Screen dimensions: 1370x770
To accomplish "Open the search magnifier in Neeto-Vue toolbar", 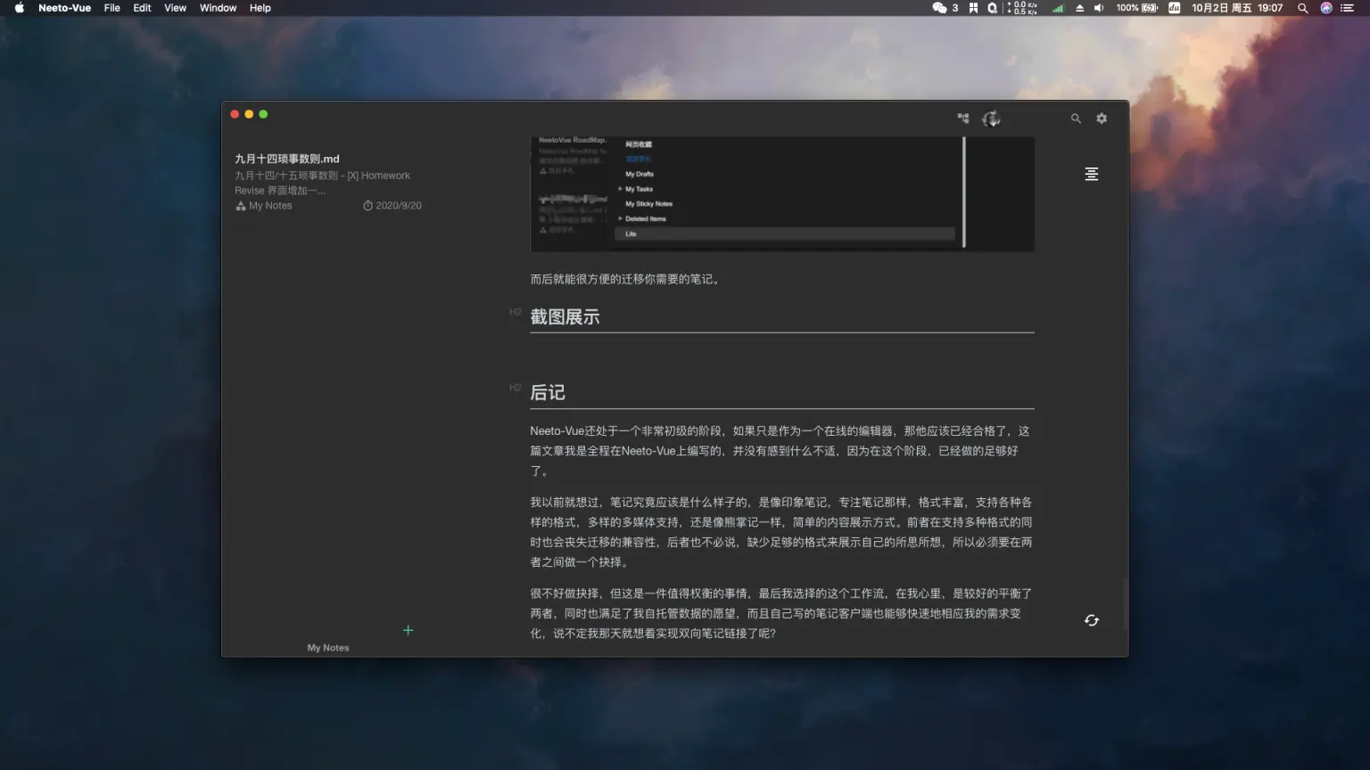I will [x=1076, y=119].
